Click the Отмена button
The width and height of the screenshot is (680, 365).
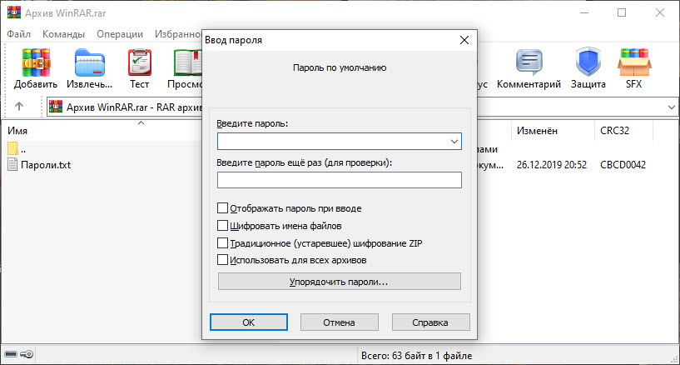click(x=339, y=322)
